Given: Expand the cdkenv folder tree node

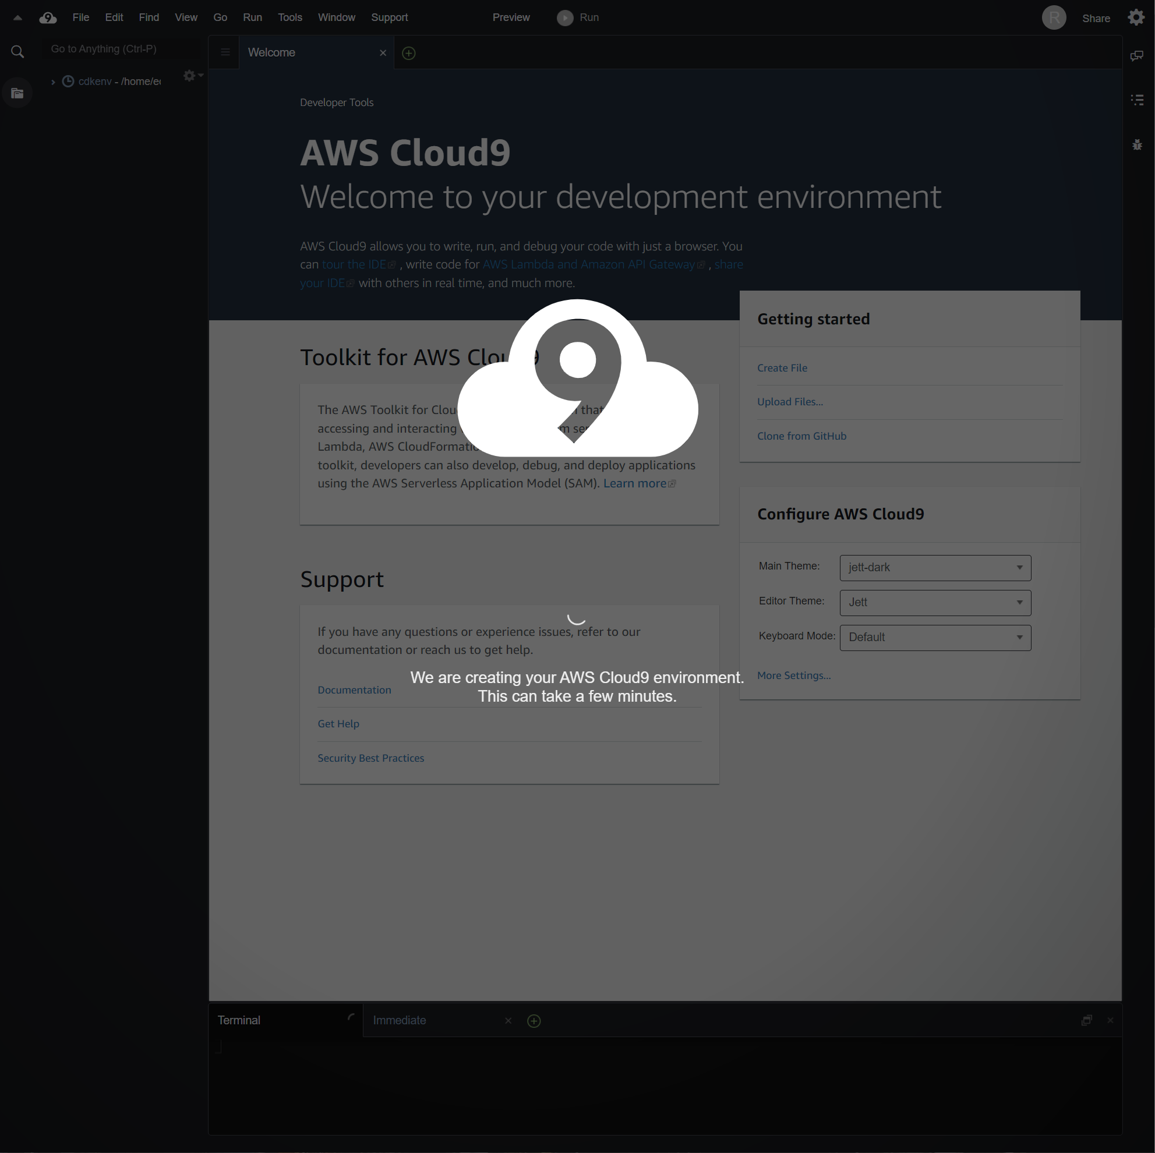Looking at the screenshot, I should (52, 82).
